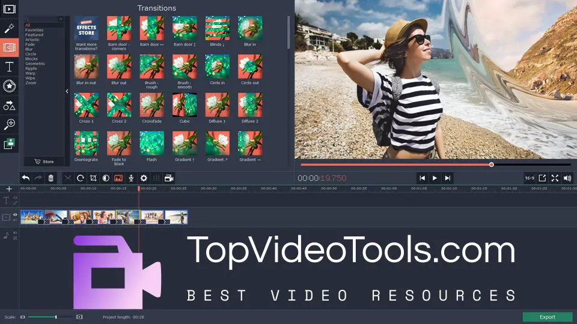Click the Redo arrow
The height and width of the screenshot is (324, 577).
click(x=38, y=178)
